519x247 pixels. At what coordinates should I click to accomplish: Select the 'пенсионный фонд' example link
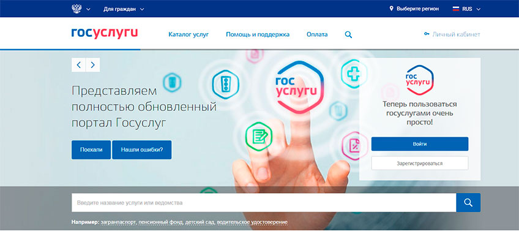click(x=160, y=222)
